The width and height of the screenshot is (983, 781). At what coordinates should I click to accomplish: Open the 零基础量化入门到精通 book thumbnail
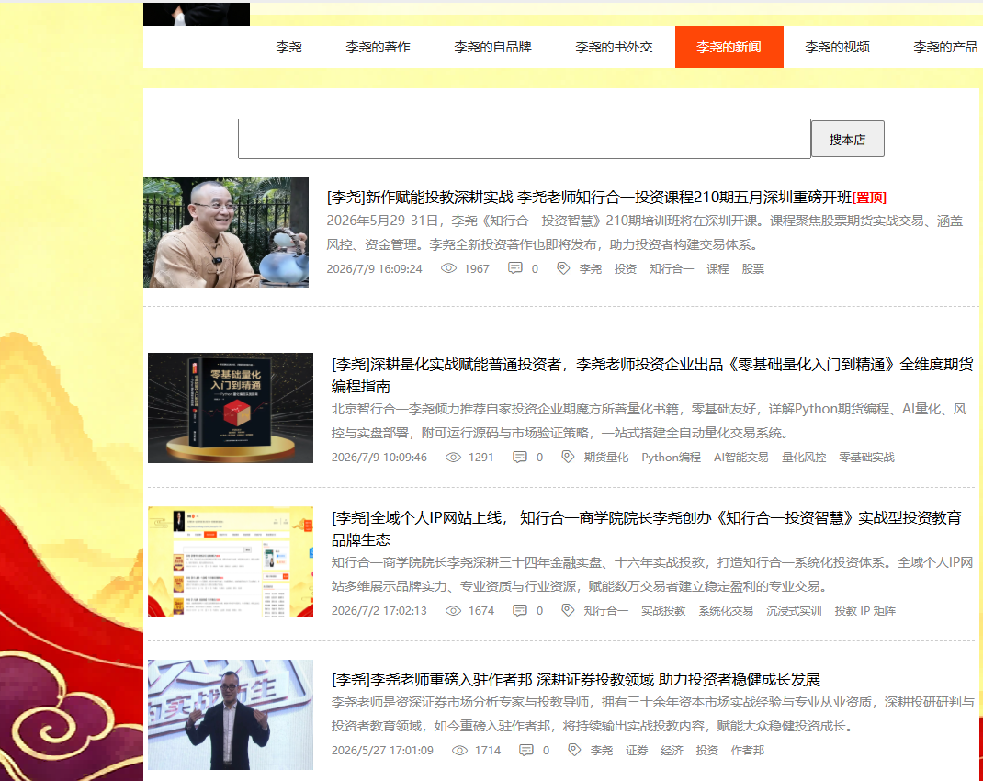[x=230, y=408]
